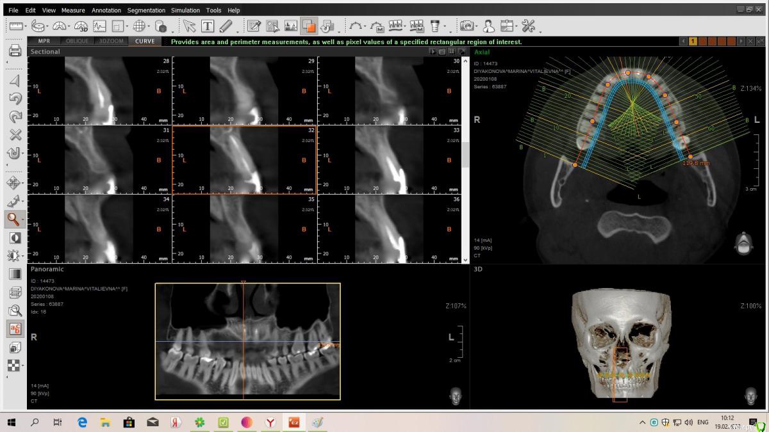769x432 pixels.
Task: Click the next layout page arrow button
Action: click(x=741, y=41)
